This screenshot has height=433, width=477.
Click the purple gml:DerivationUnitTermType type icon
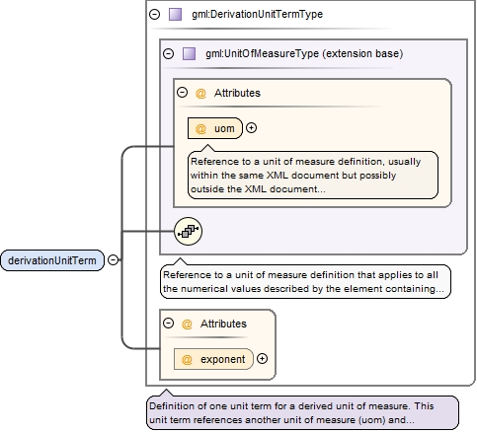click(175, 15)
